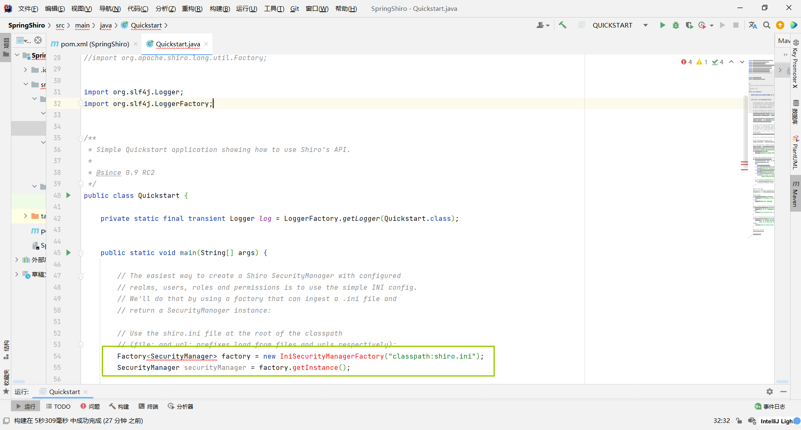Run with coverage shield icon
The height and width of the screenshot is (430, 801).
coord(689,25)
